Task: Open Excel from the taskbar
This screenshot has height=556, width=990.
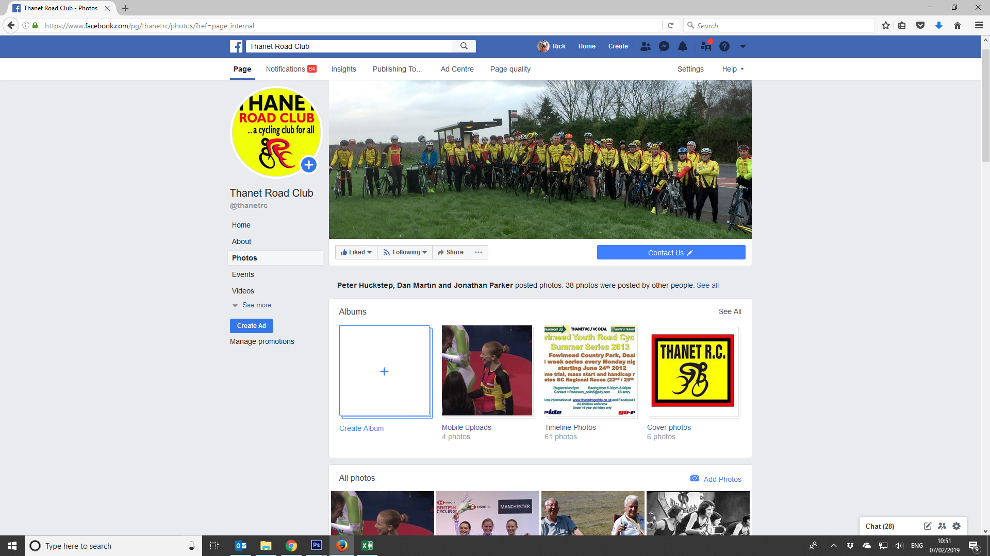Action: 367,545
